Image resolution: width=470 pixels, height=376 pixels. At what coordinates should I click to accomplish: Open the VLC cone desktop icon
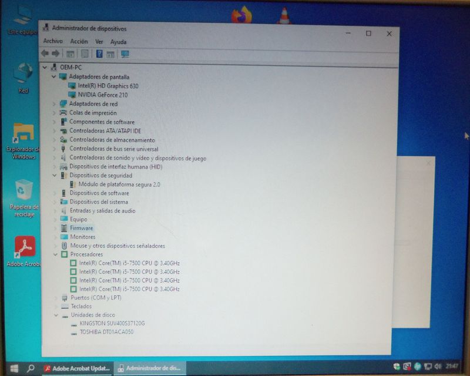click(284, 16)
